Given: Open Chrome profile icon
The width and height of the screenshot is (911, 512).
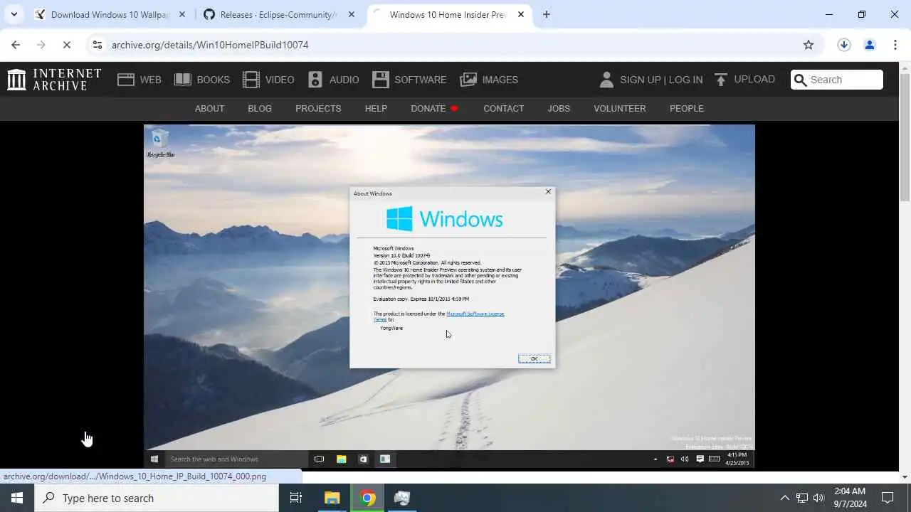Looking at the screenshot, I should tap(870, 45).
